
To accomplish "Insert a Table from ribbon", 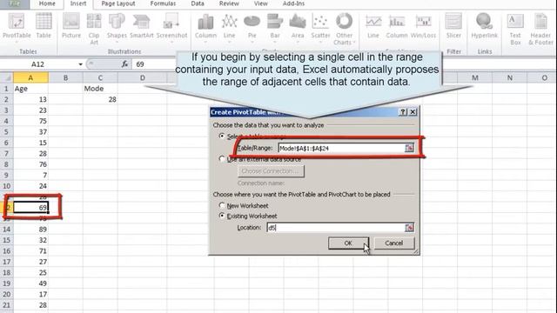I will pyautogui.click(x=44, y=26).
